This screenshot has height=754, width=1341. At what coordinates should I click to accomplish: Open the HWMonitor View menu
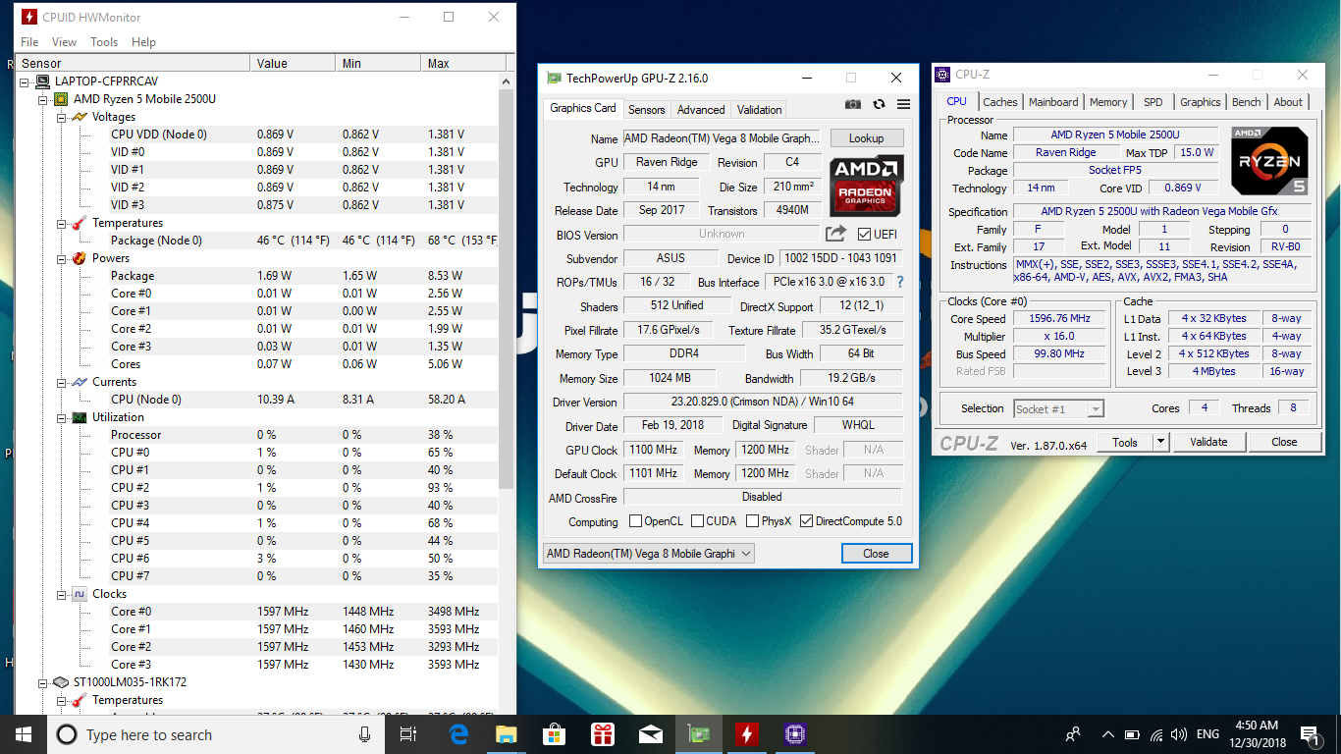click(64, 42)
